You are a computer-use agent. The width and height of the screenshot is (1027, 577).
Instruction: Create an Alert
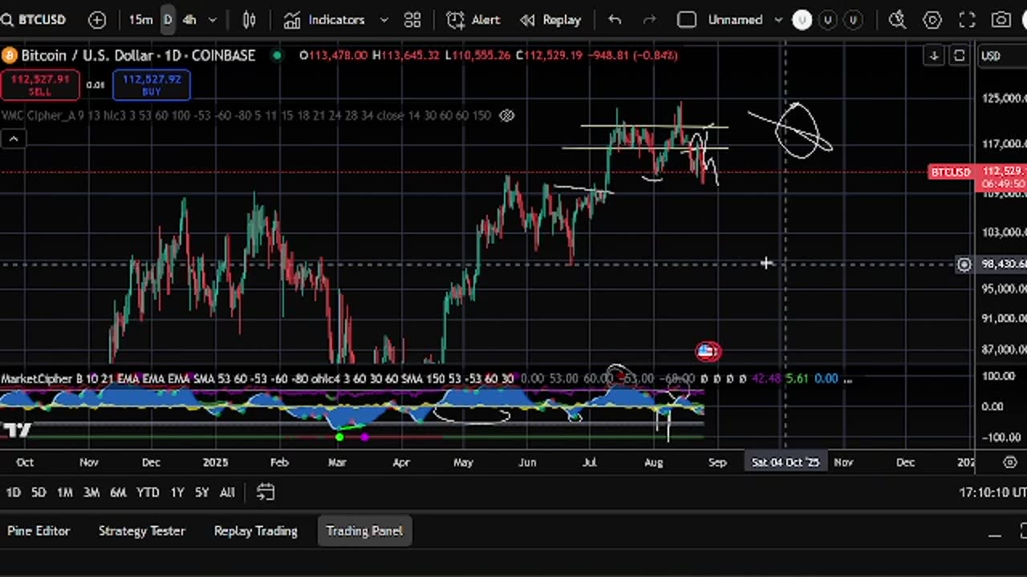473,20
